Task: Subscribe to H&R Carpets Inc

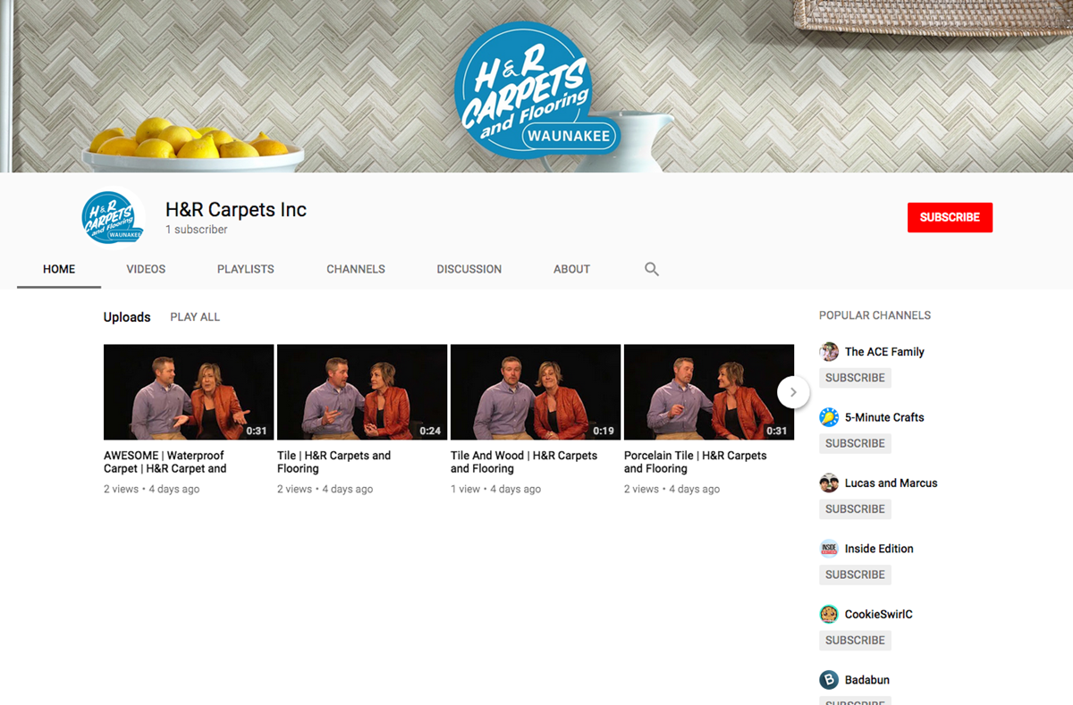Action: (x=950, y=217)
